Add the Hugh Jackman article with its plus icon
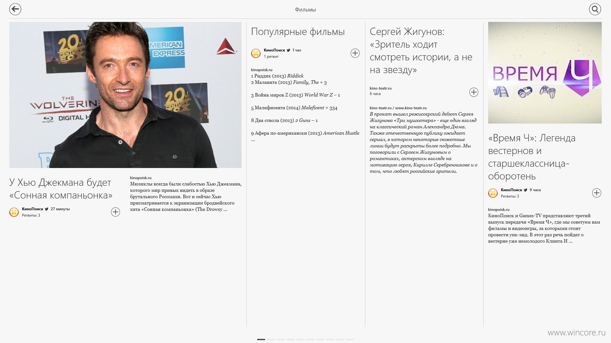The image size is (611, 343). click(x=116, y=212)
